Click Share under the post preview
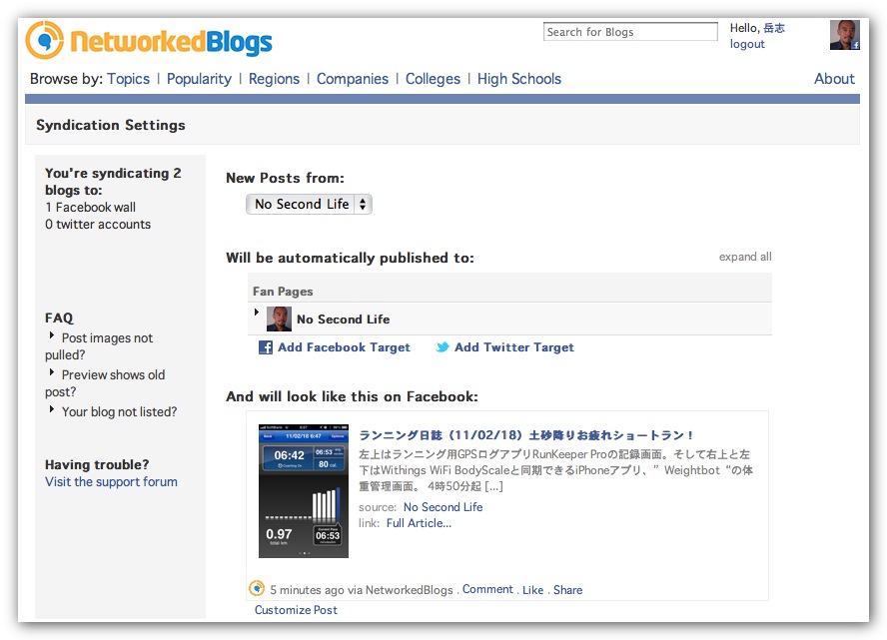This screenshot has width=887, height=640. point(568,590)
